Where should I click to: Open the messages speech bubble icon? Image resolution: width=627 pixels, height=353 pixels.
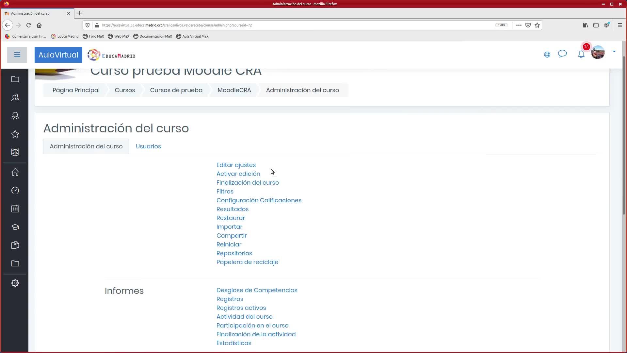(x=562, y=54)
